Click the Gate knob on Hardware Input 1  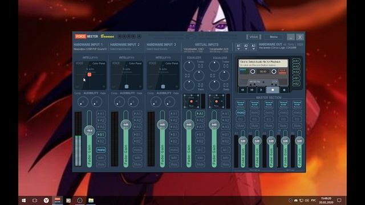point(96,102)
